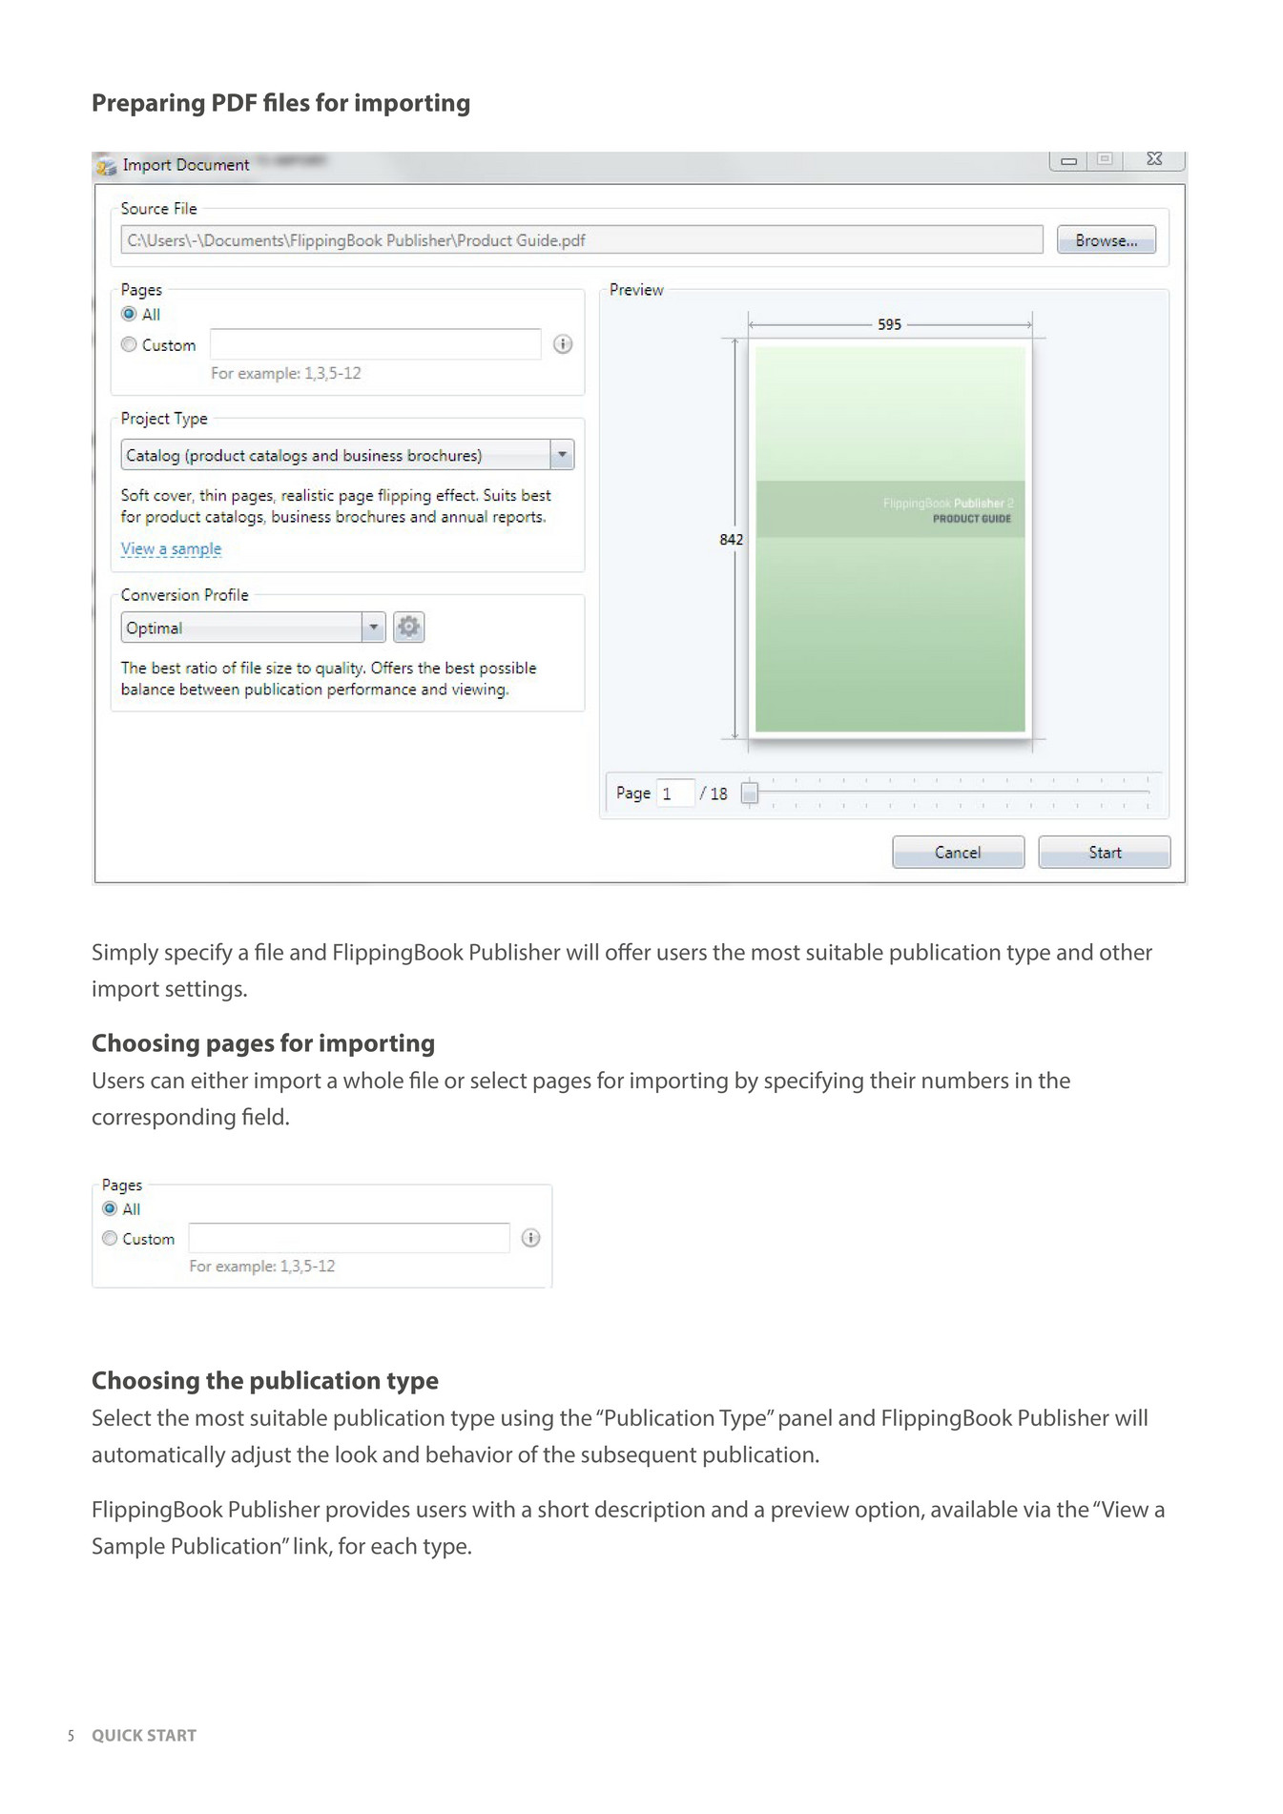
Task: Click the page slider handle
Action: point(750,793)
